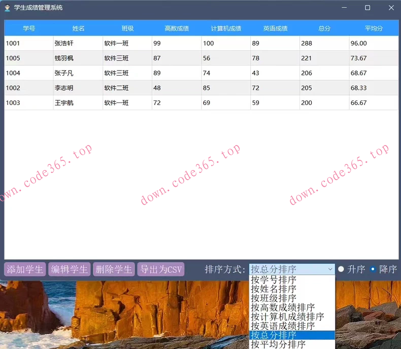Click total score cell 206
Viewport: 401px width, 349px height.
click(324, 73)
